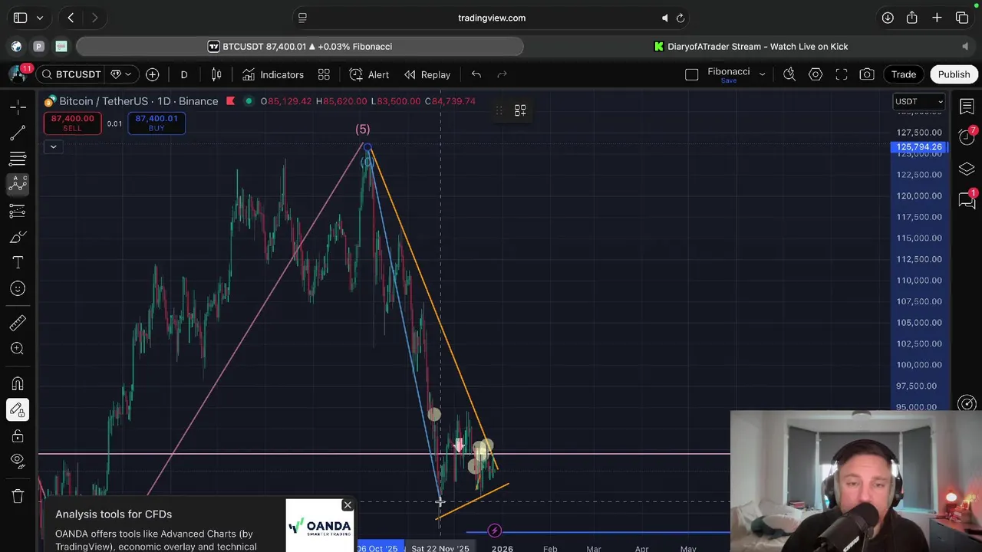Hide all drawings with eye icon

point(18,461)
